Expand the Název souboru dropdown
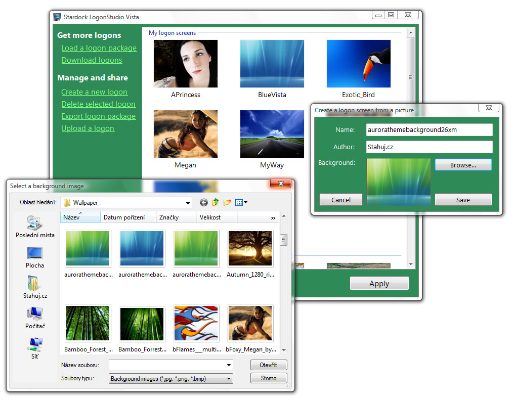This screenshot has height=400, width=513. [x=229, y=365]
